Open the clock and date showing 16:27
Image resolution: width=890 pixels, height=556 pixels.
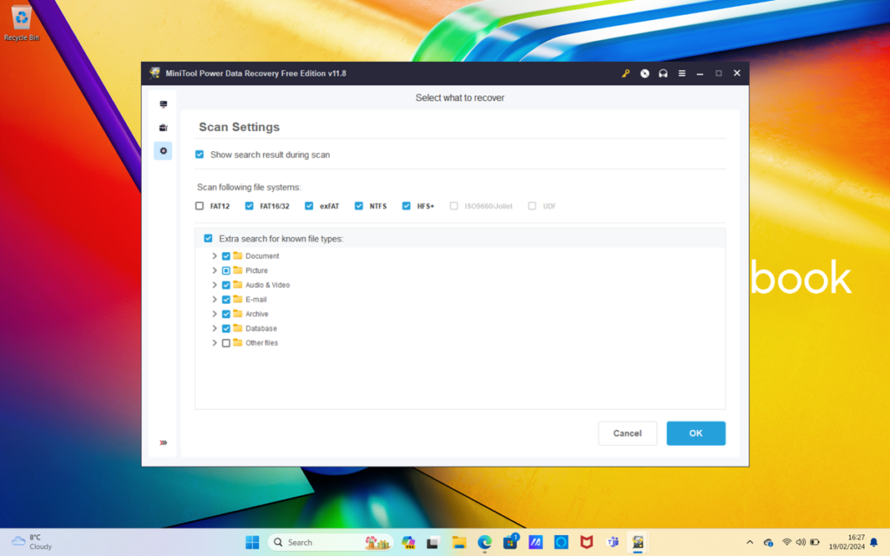847,542
